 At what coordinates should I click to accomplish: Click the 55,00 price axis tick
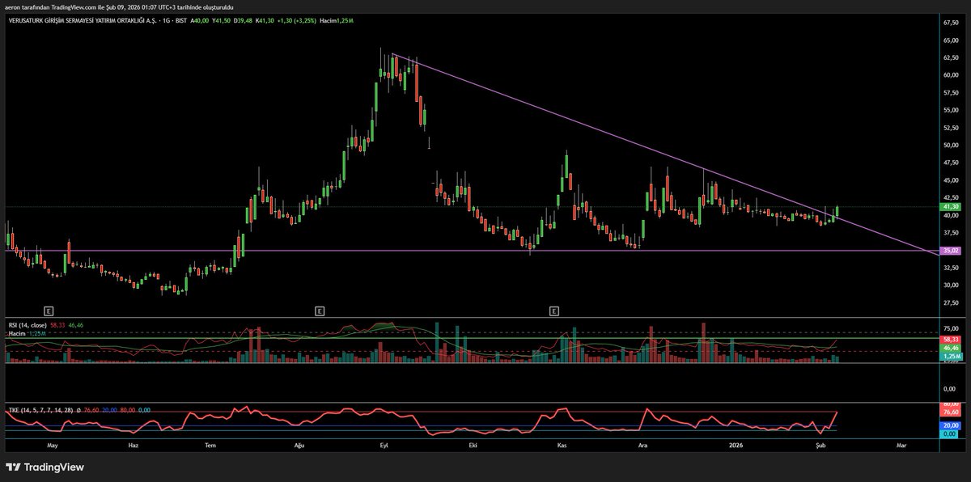click(950, 111)
